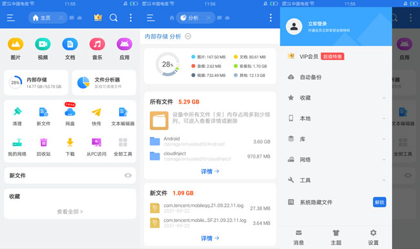Close the 主页 tab
This screenshot has height=249, width=420.
61,18
